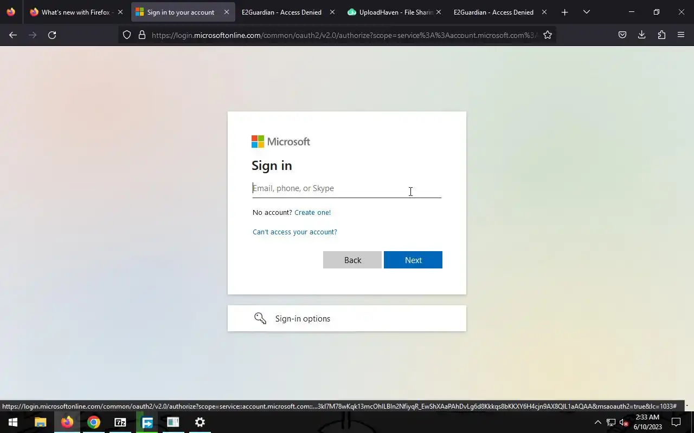Show site security padlock information
The width and height of the screenshot is (694, 433).
(142, 35)
